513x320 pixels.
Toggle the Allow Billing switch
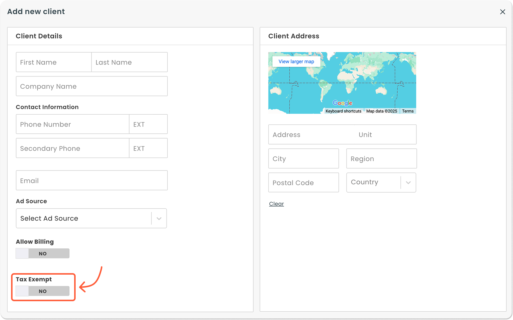(43, 253)
